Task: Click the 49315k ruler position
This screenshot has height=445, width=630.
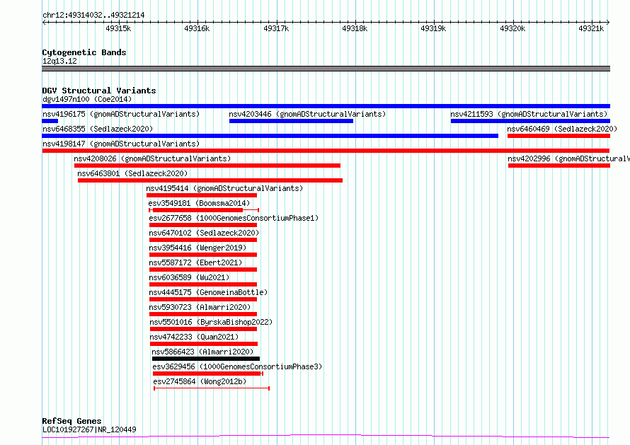Action: [118, 28]
